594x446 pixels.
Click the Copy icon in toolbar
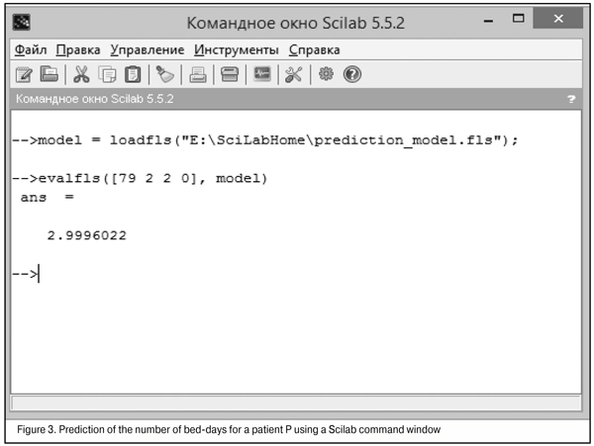click(106, 75)
